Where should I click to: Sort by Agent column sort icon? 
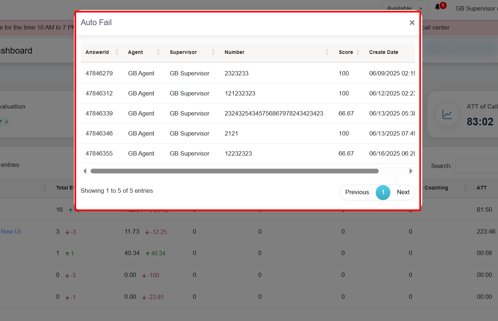[158, 52]
